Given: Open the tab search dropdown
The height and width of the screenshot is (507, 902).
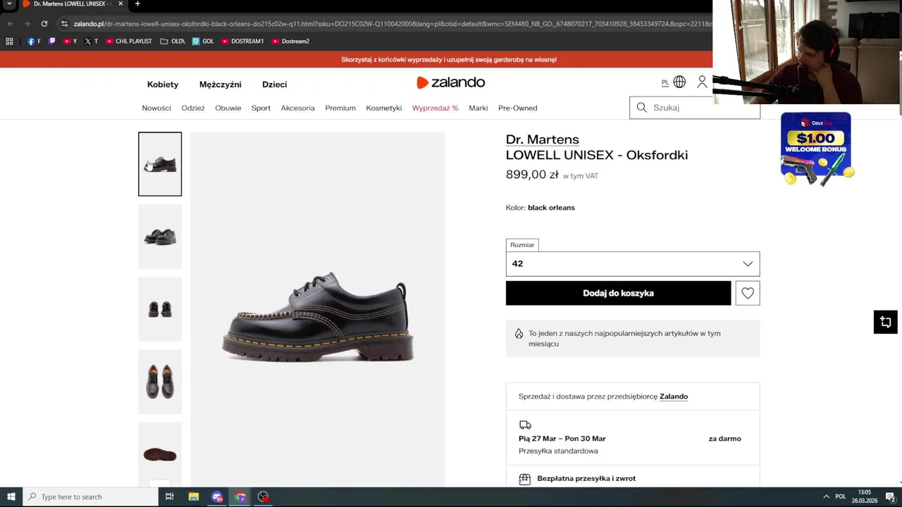Looking at the screenshot, I should (10, 4).
